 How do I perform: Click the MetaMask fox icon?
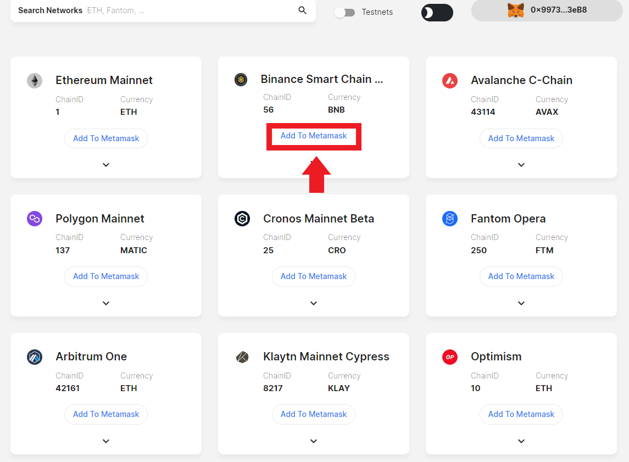pos(516,10)
